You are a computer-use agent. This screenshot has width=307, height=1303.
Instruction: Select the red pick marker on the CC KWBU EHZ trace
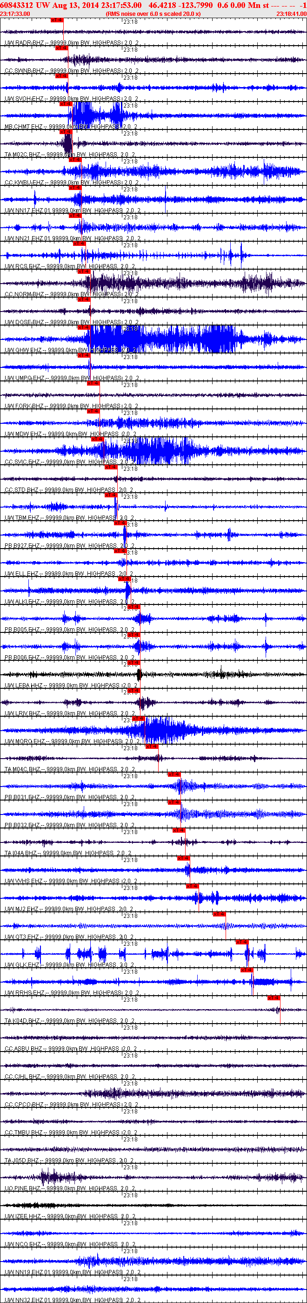[x=75, y=160]
